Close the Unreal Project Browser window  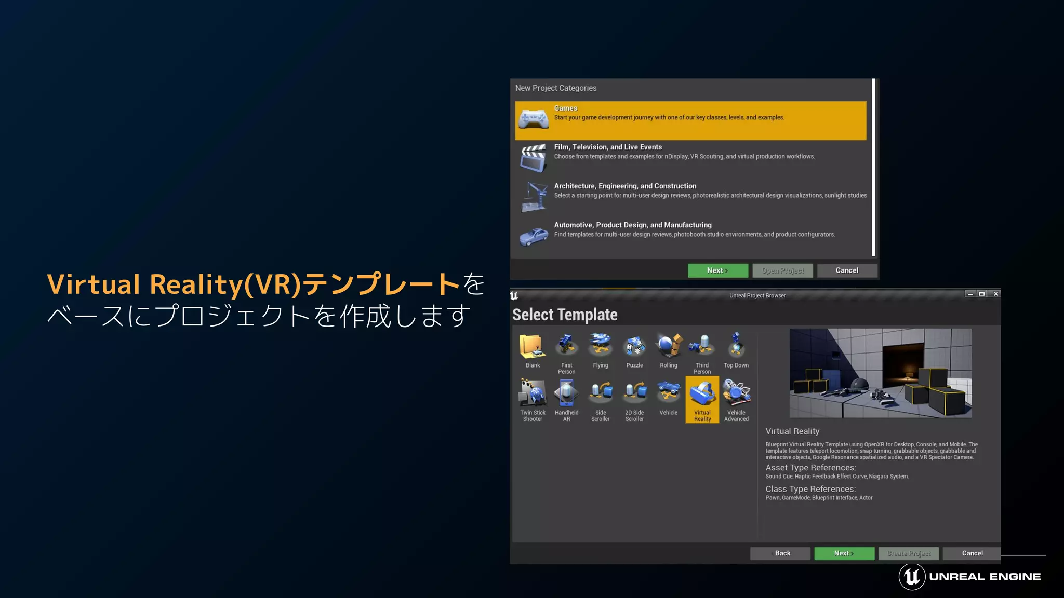pos(996,294)
